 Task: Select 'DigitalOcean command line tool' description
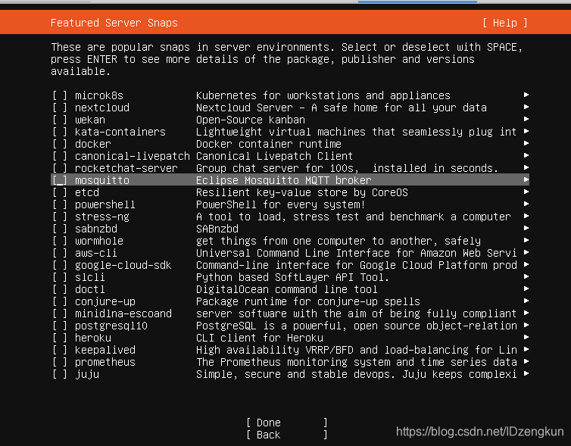click(x=286, y=289)
